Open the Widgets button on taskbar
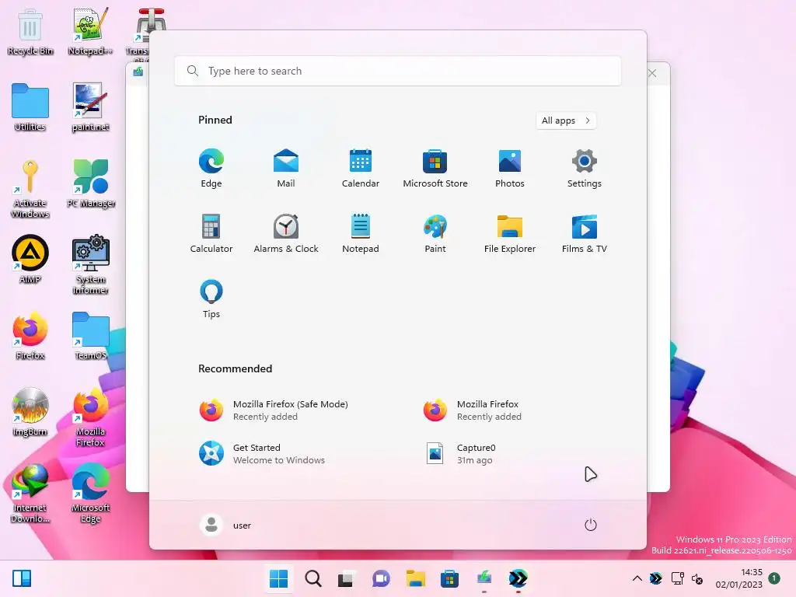Image resolution: width=796 pixels, height=597 pixels. [22, 578]
